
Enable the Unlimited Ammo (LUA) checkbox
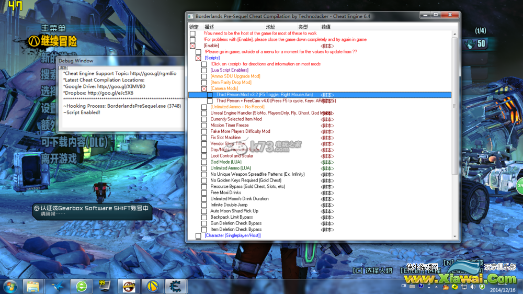(204, 168)
